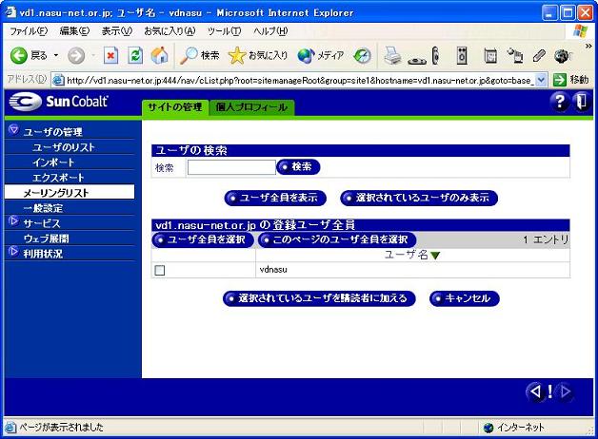Click the ユーザ全員を表示 button
This screenshot has width=598, height=439.
275,198
